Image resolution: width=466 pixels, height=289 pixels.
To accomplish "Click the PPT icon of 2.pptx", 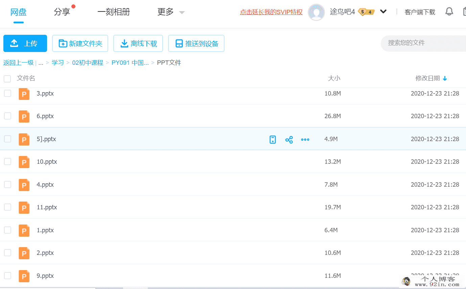I will pyautogui.click(x=24, y=253).
